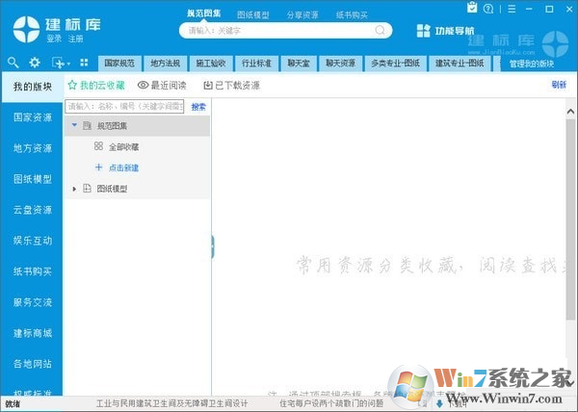This screenshot has height=412, width=578.
Task: Click status text 工业与民用建筑卫生间及无障碍卫生间设计
Action: (x=172, y=404)
